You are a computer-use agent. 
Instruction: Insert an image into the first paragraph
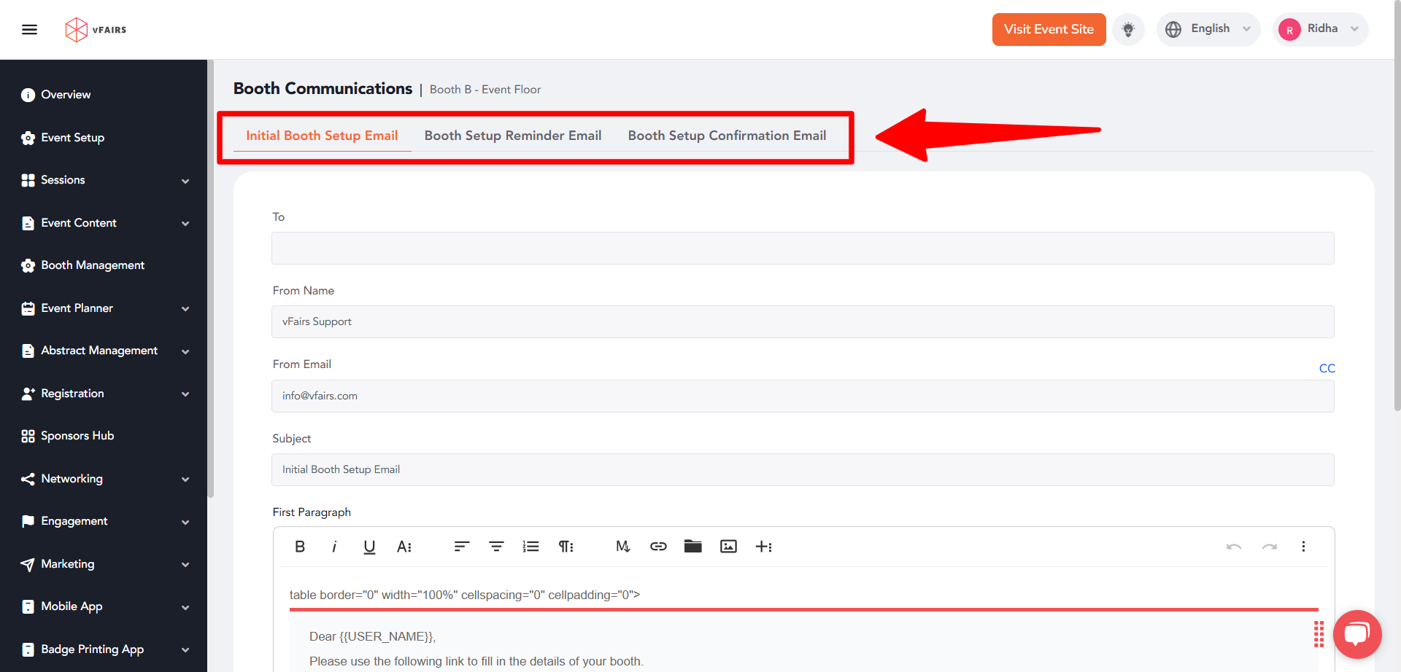(x=728, y=546)
